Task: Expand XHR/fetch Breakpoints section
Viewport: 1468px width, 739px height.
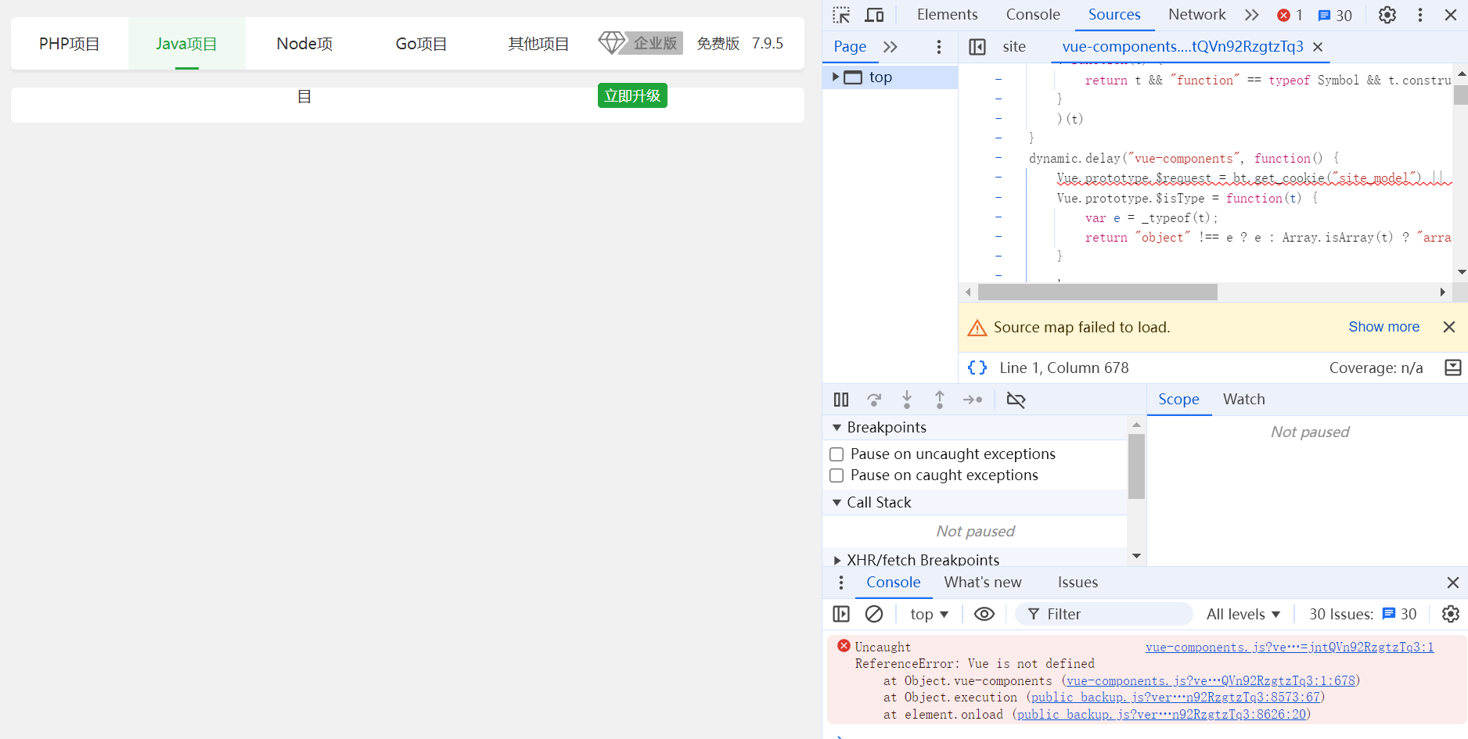Action: point(837,560)
